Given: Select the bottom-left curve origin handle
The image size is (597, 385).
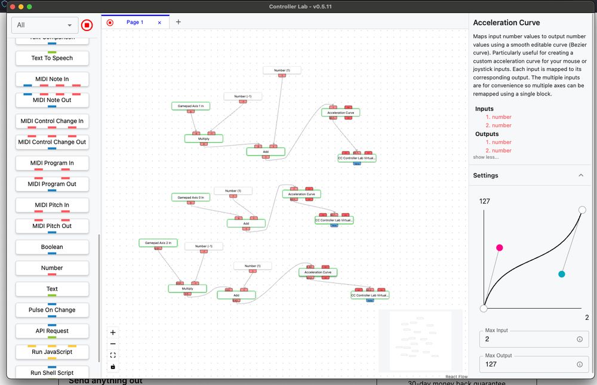Looking at the screenshot, I should tap(484, 309).
